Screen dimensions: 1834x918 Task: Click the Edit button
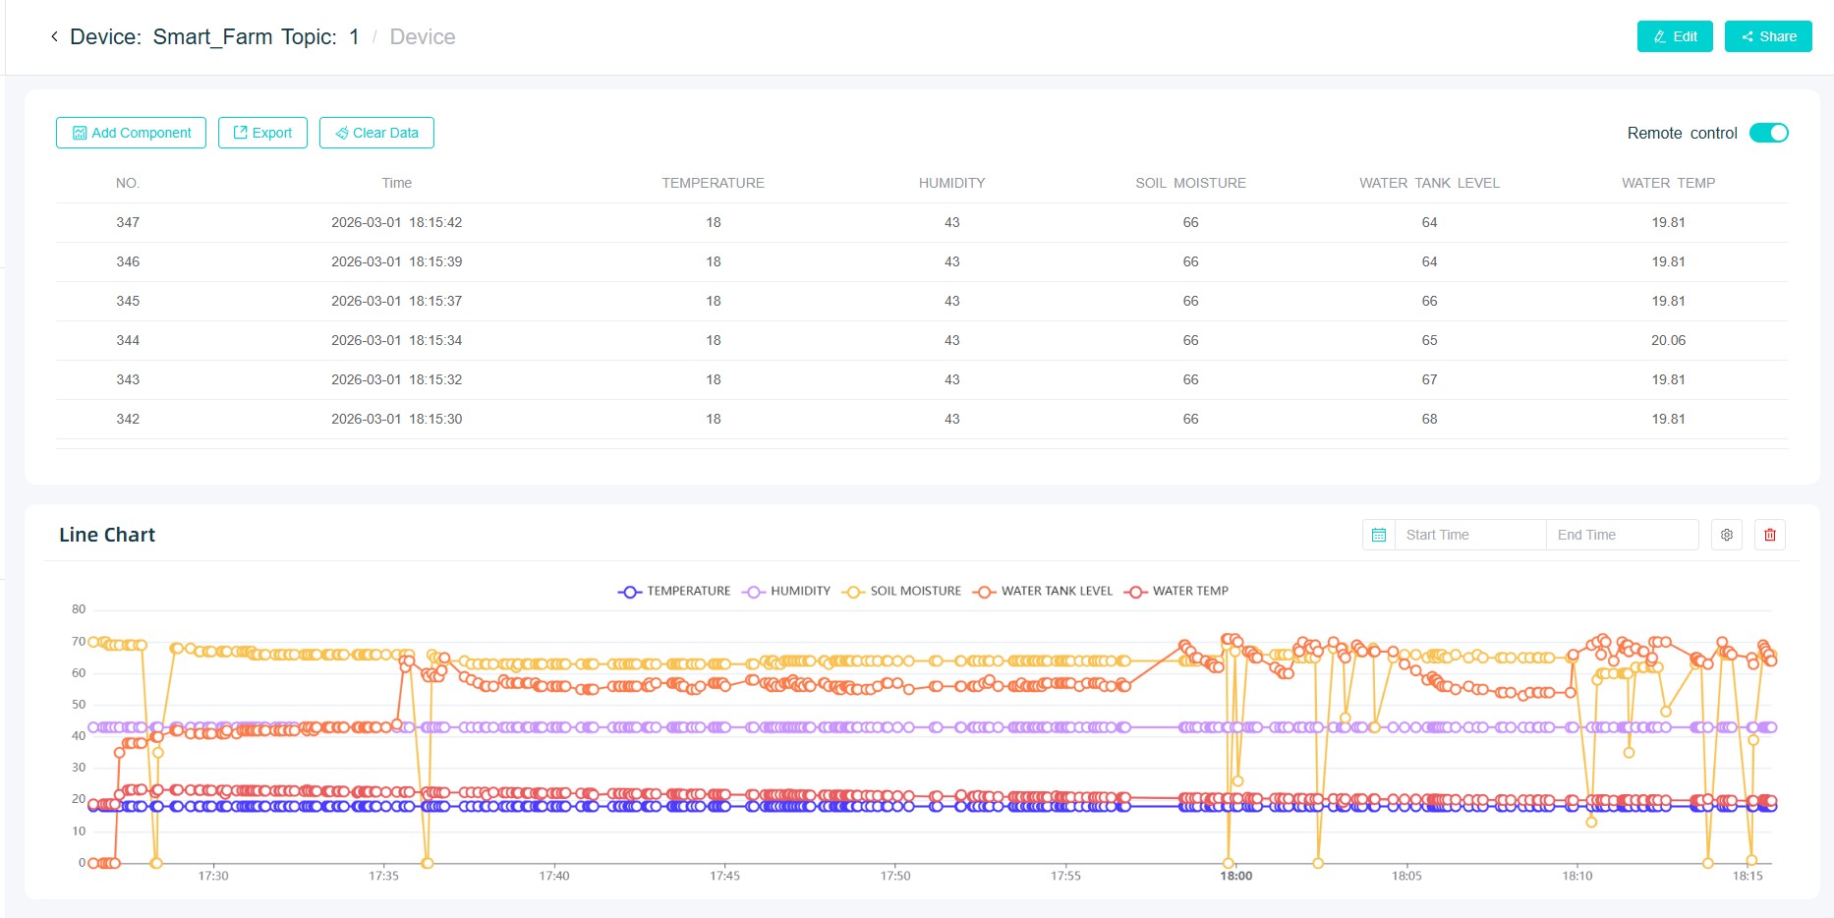point(1674,36)
